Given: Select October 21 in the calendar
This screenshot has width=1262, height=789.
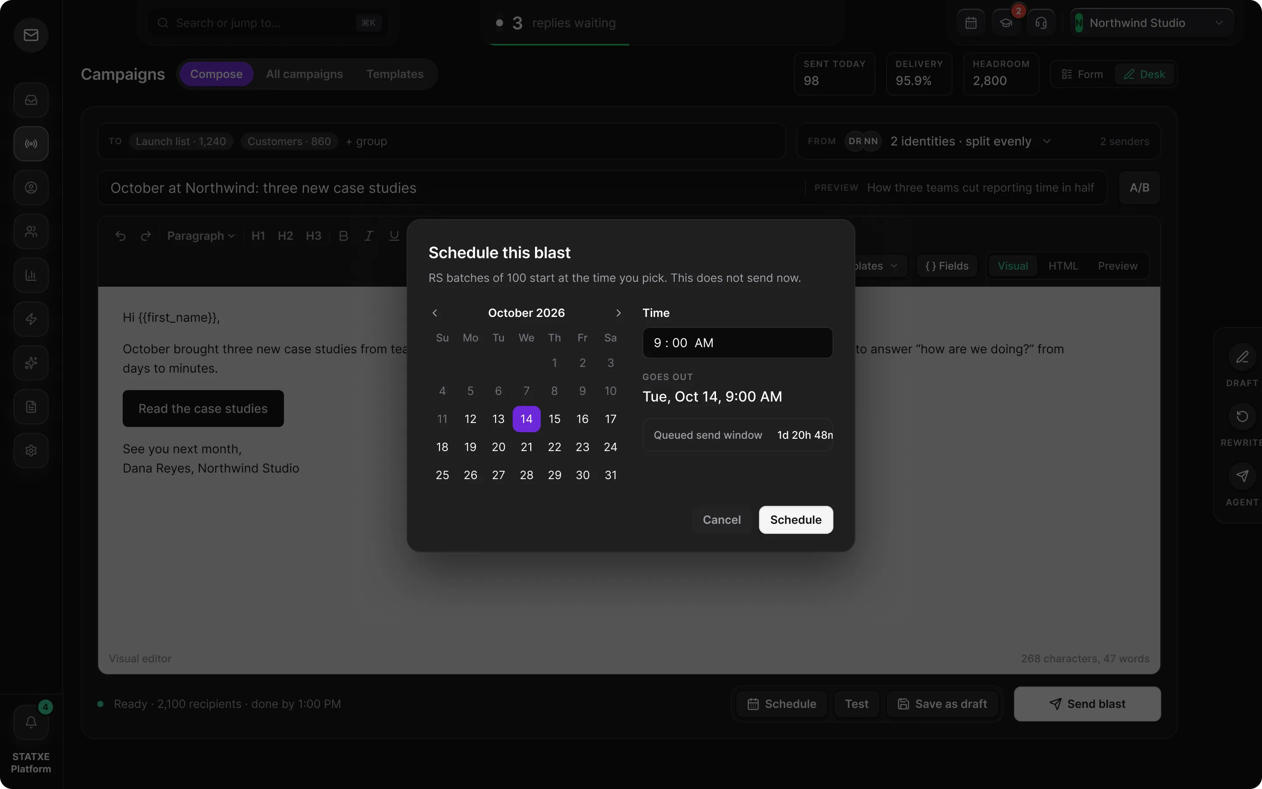Looking at the screenshot, I should [527, 447].
